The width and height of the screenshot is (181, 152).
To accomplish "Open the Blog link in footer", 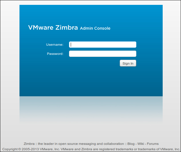I will [x=131, y=144].
